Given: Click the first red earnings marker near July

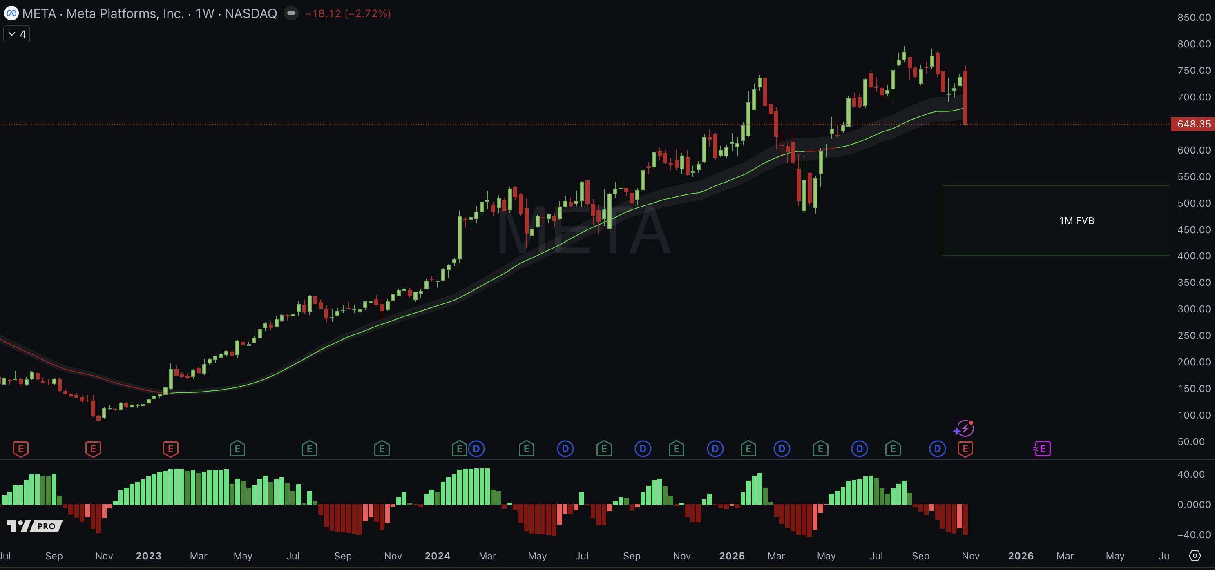Looking at the screenshot, I should [x=21, y=449].
